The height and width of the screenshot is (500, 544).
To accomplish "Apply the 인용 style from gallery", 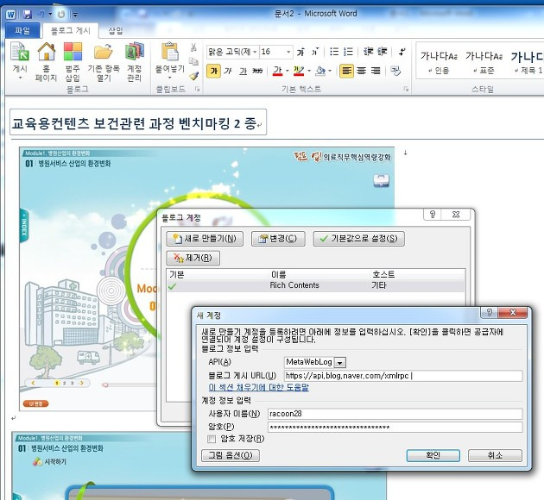I will click(439, 62).
